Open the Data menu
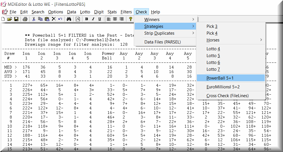 (x=72, y=12)
